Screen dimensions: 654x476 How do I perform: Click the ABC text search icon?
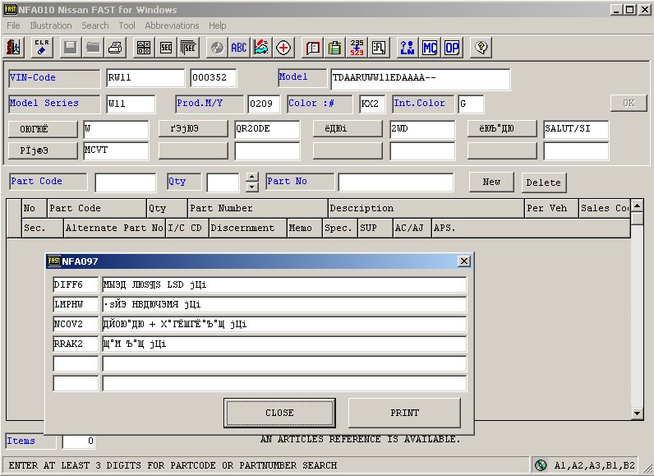click(x=239, y=48)
